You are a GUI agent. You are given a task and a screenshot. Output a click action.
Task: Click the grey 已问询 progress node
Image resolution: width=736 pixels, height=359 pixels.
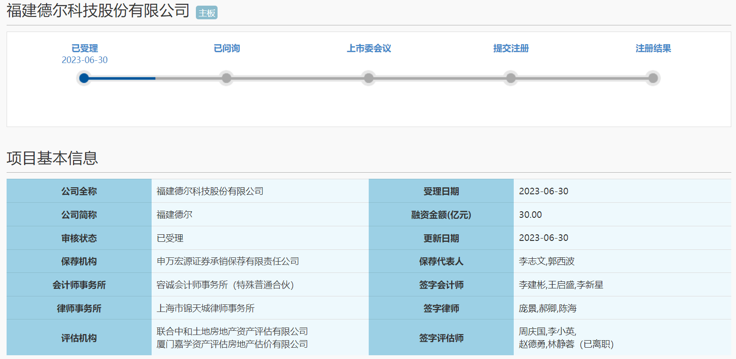226,78
